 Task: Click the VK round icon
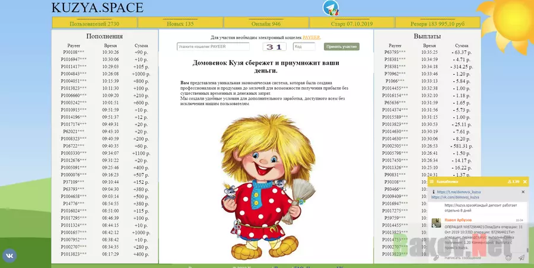pos(9,256)
